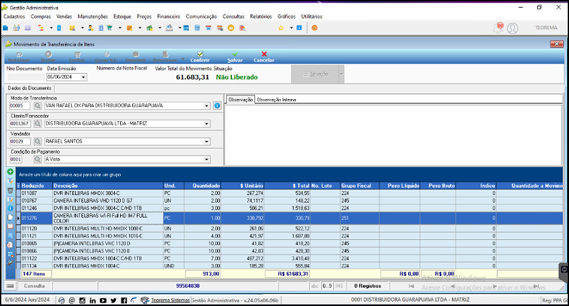Open the Data Emissão date dropdown
The width and height of the screenshot is (569, 306).
[x=83, y=77]
